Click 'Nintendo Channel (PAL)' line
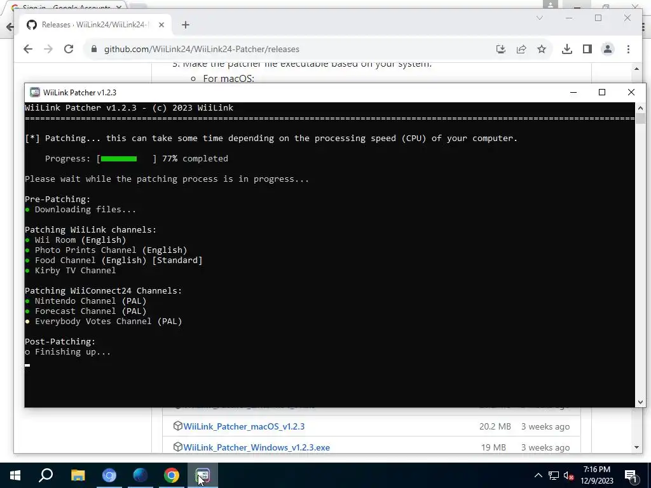Image resolution: width=651 pixels, height=488 pixels. pos(90,301)
